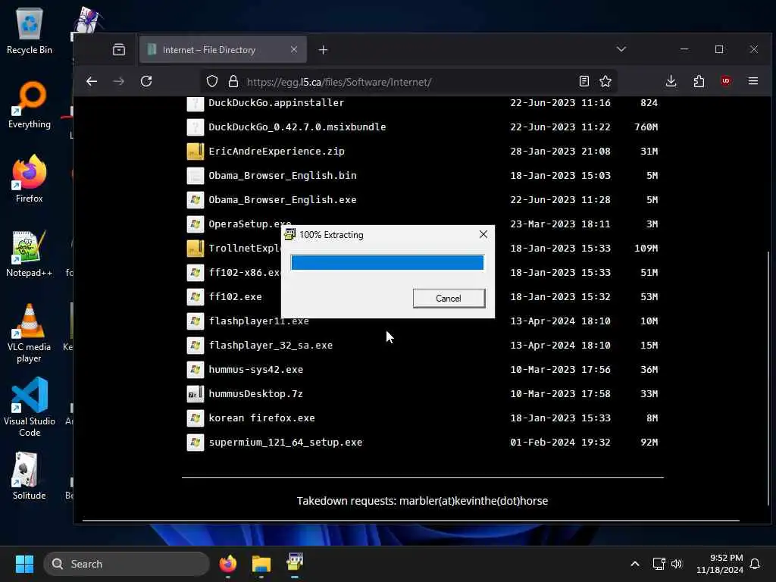The image size is (776, 582).
Task: Click the zip icon beside EricAndreExperience.zip
Action: click(x=195, y=152)
